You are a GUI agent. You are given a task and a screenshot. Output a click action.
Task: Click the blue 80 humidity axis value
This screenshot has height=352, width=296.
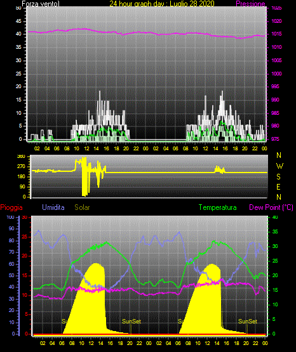(x=11, y=240)
